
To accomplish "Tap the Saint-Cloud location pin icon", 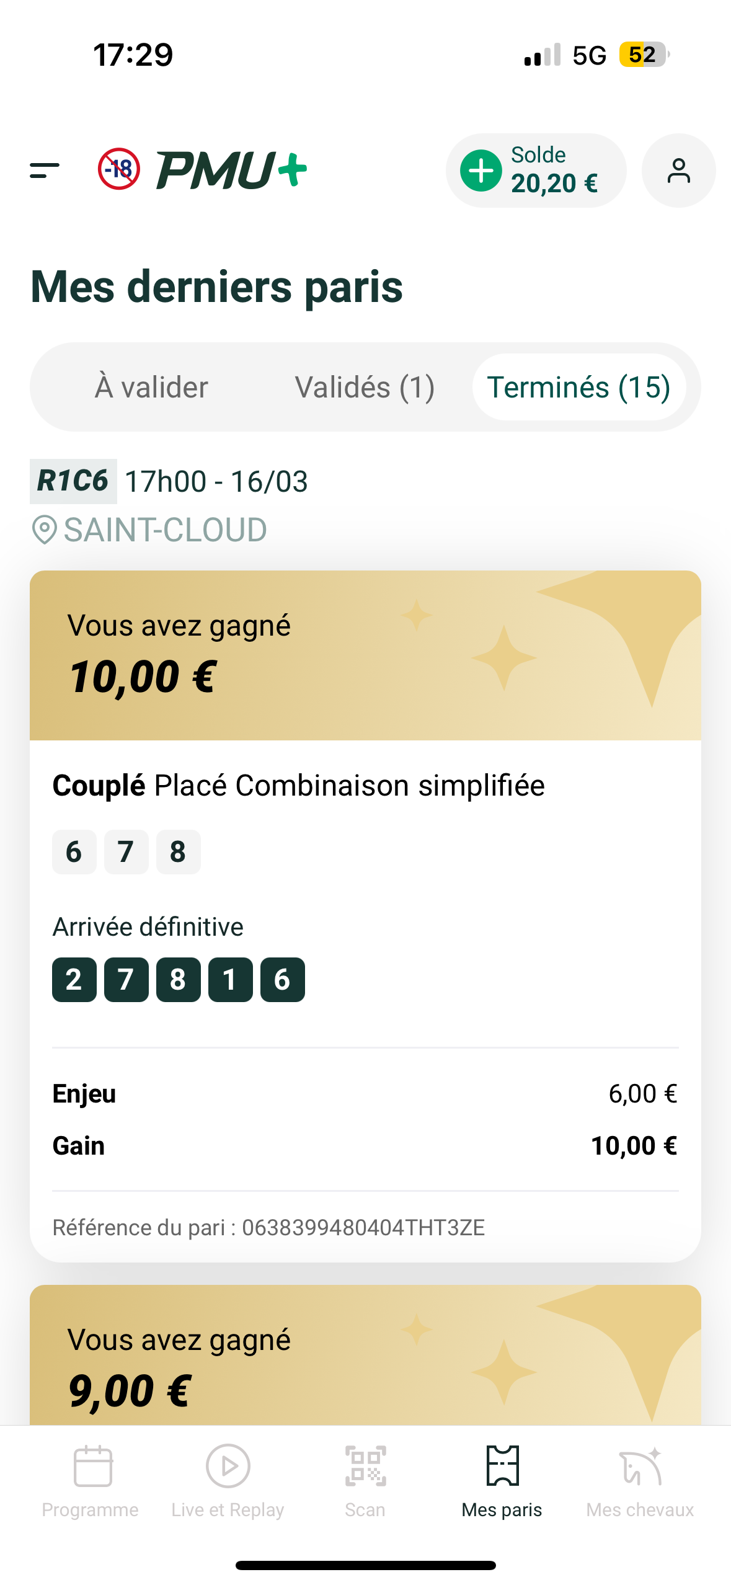I will (44, 530).
